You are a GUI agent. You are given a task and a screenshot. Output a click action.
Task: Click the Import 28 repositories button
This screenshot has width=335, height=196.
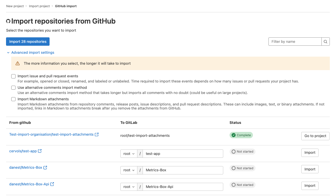[x=28, y=41]
